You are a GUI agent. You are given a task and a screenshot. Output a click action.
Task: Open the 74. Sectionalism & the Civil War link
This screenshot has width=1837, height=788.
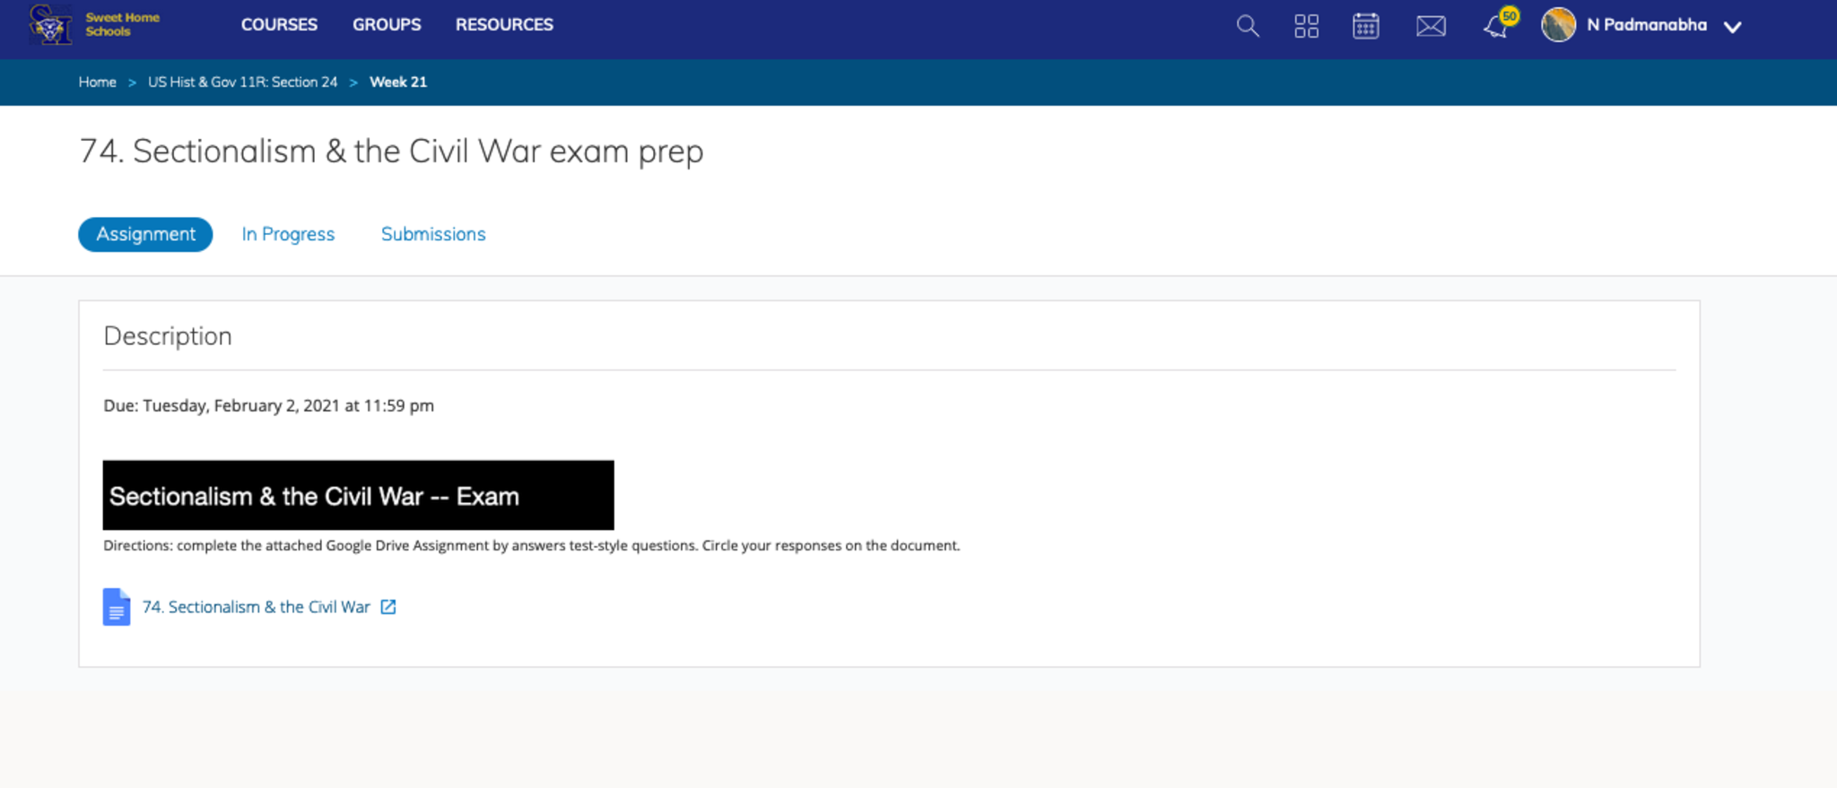256,607
